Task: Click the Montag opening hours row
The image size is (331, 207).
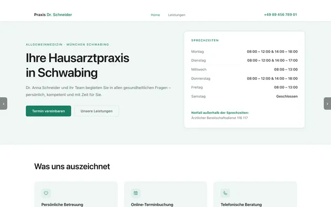Action: tap(244, 52)
